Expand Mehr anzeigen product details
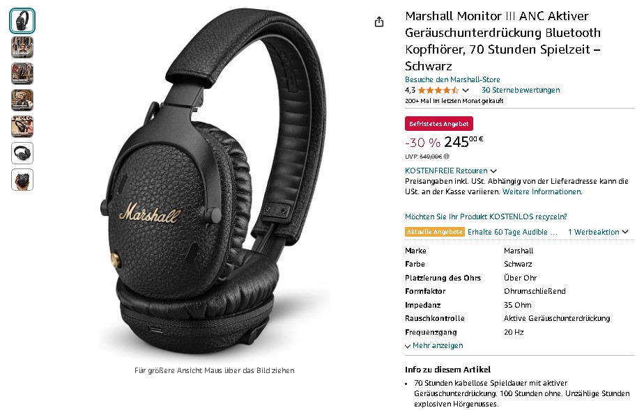 (x=434, y=346)
